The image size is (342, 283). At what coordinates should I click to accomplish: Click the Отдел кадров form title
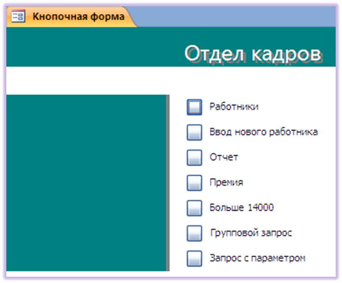(253, 54)
